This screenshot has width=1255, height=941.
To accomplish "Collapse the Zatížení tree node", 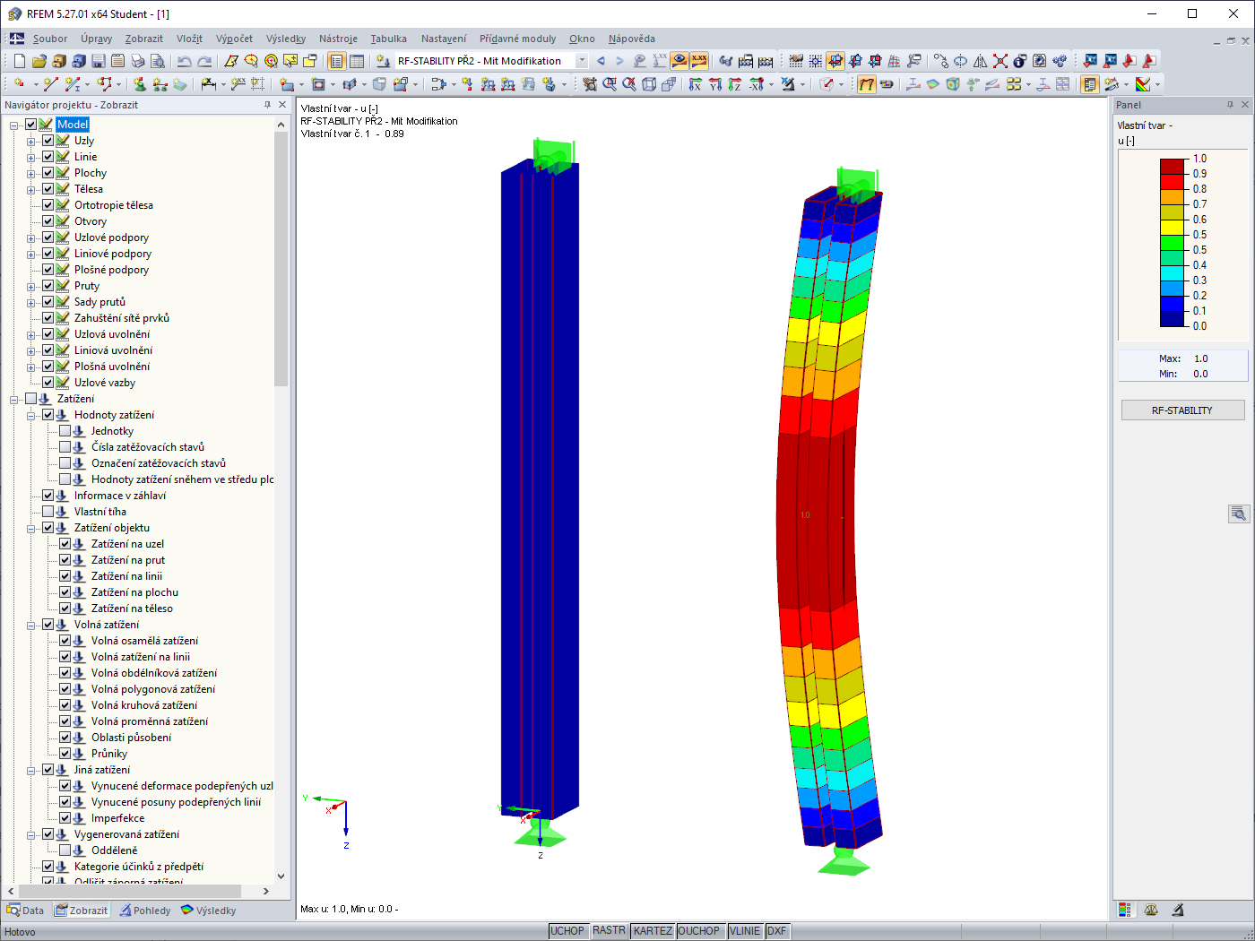I will pyautogui.click(x=14, y=399).
